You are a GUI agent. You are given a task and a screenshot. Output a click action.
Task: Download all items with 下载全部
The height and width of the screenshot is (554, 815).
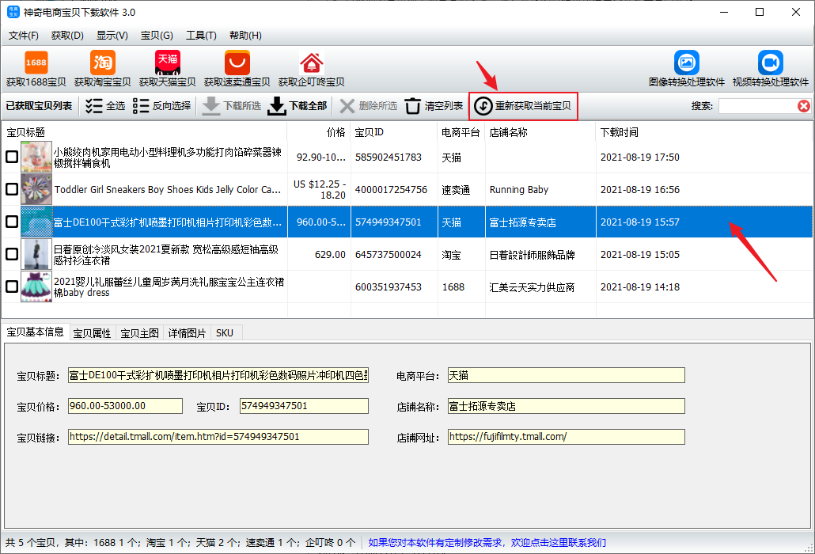(x=298, y=106)
